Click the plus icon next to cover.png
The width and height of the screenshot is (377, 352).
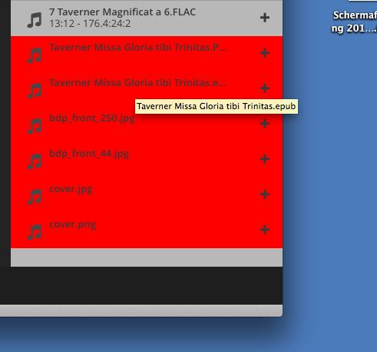pos(265,230)
